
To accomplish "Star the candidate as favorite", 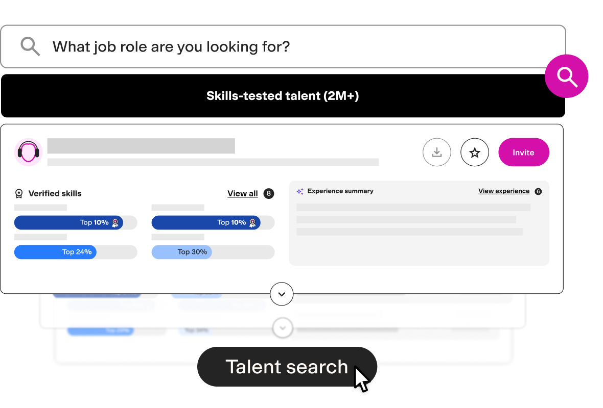I will [475, 152].
